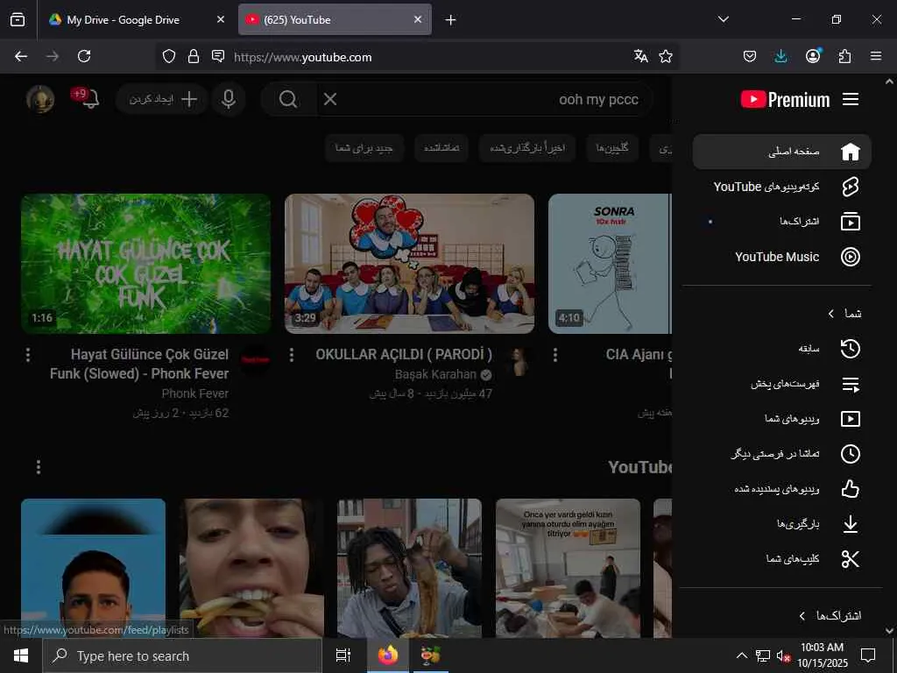This screenshot has width=897, height=673.
Task: Open Hayat Gülünce Çok Güzel Funk thumbnail
Action: pos(146,263)
